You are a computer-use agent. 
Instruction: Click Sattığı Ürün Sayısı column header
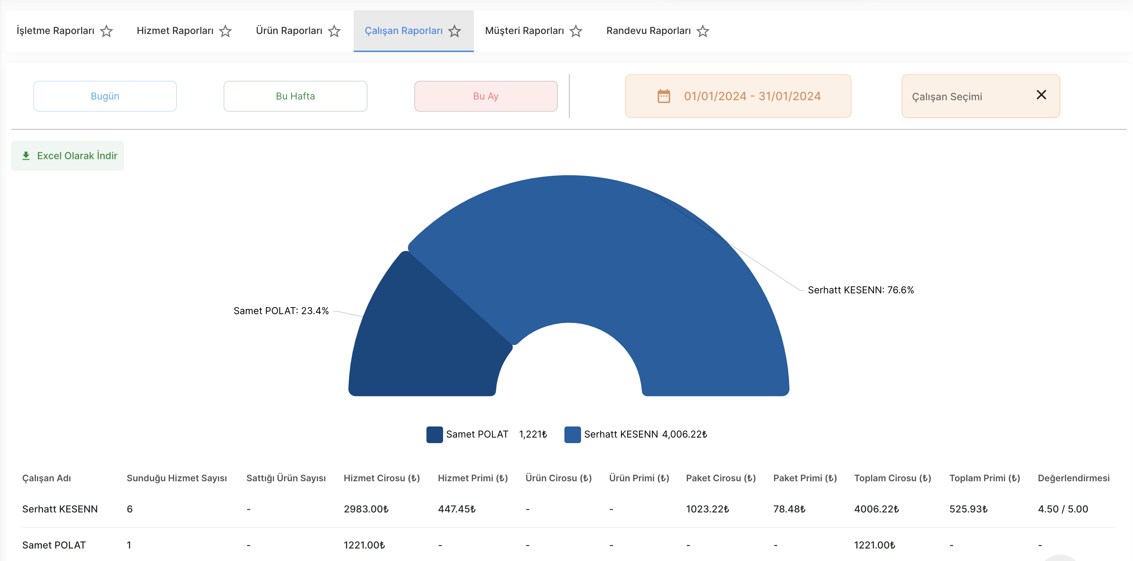(286, 478)
